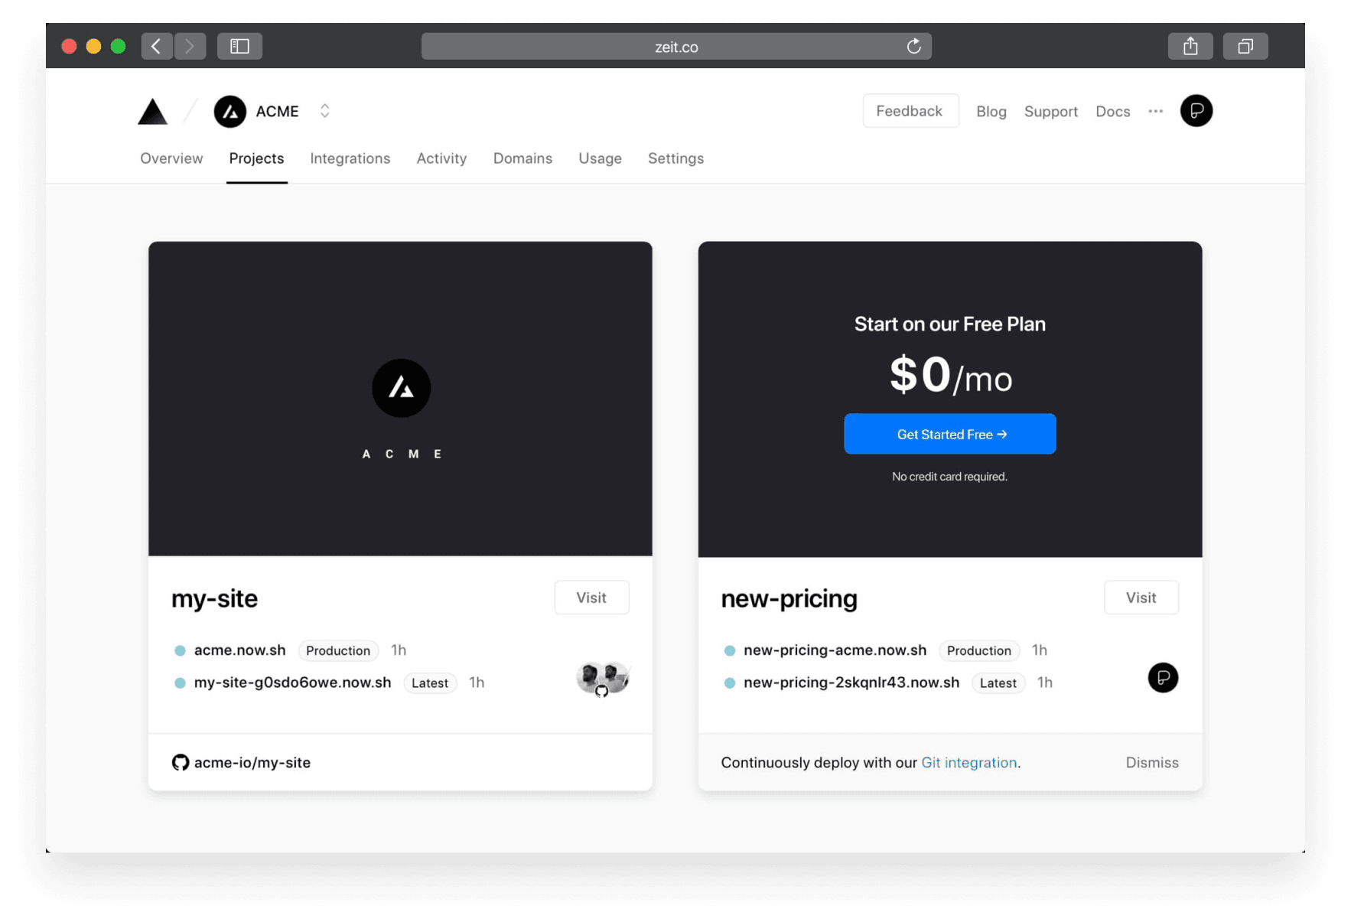Image resolution: width=1351 pixels, height=922 pixels.
Task: Visit the my-site project
Action: (591, 598)
